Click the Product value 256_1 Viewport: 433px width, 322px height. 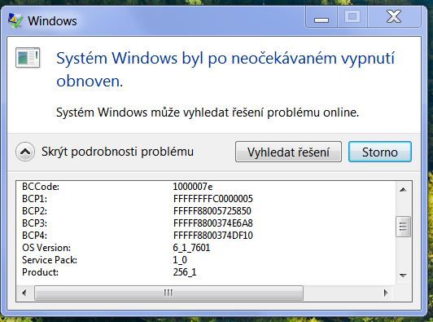tap(185, 272)
